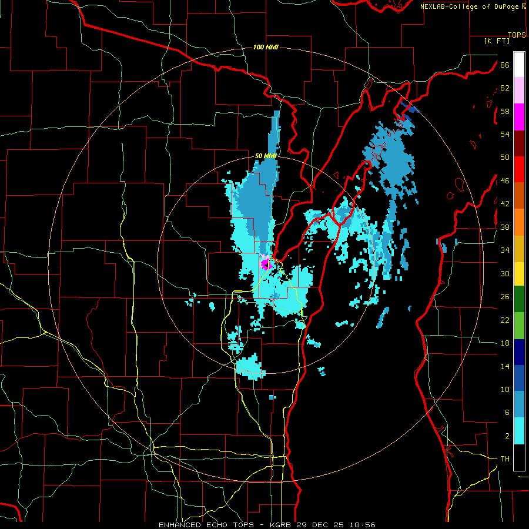Image resolution: width=529 pixels, height=529 pixels.
Task: Select the '50' legend value
Action: pyautogui.click(x=505, y=158)
